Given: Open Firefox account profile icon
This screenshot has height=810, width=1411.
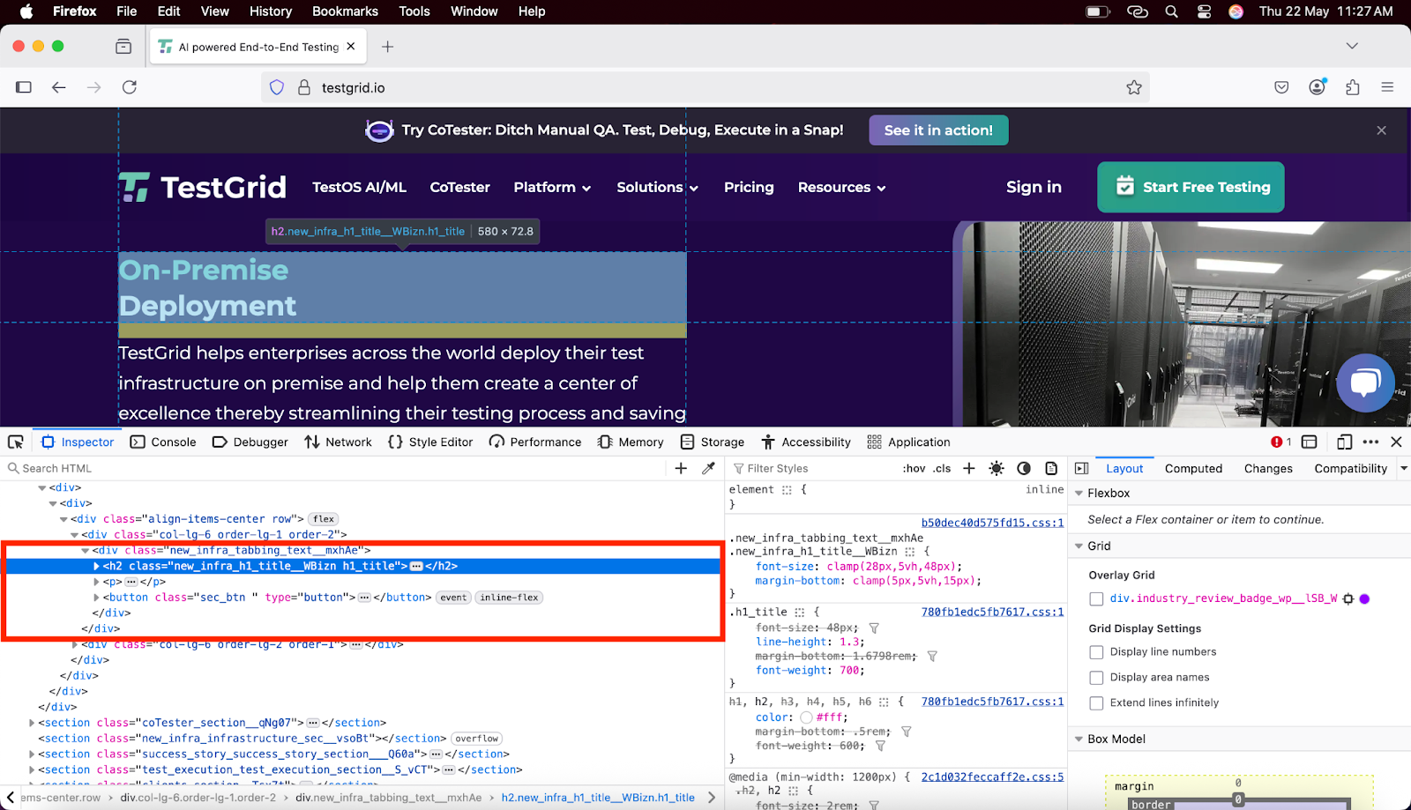Looking at the screenshot, I should point(1318,86).
